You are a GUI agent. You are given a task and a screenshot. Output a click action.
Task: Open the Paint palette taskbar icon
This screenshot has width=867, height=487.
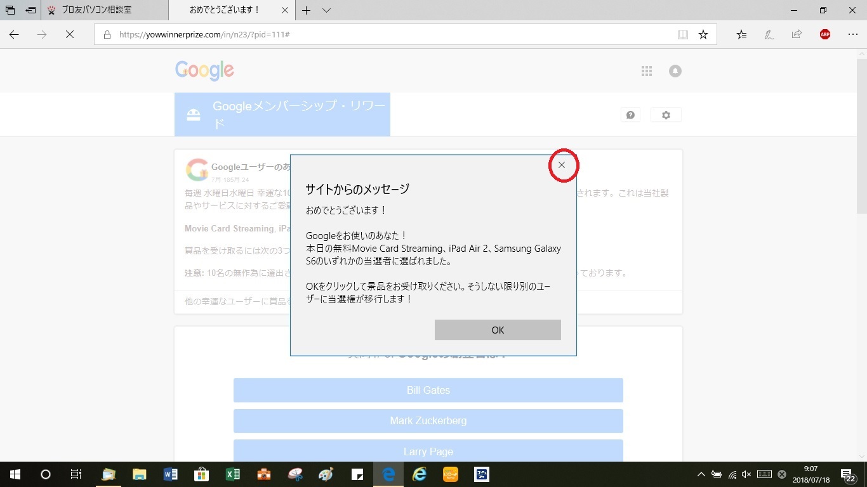[326, 474]
